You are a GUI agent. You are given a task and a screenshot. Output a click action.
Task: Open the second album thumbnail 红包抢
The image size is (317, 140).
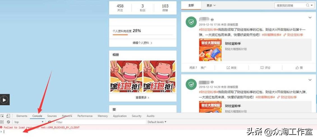tap(159, 76)
